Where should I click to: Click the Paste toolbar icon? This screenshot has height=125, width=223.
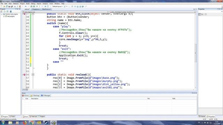pyautogui.click(x=20, y=7)
